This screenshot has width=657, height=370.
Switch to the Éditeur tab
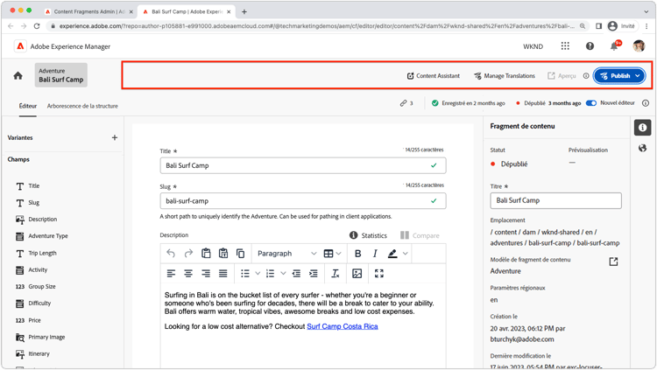click(28, 106)
